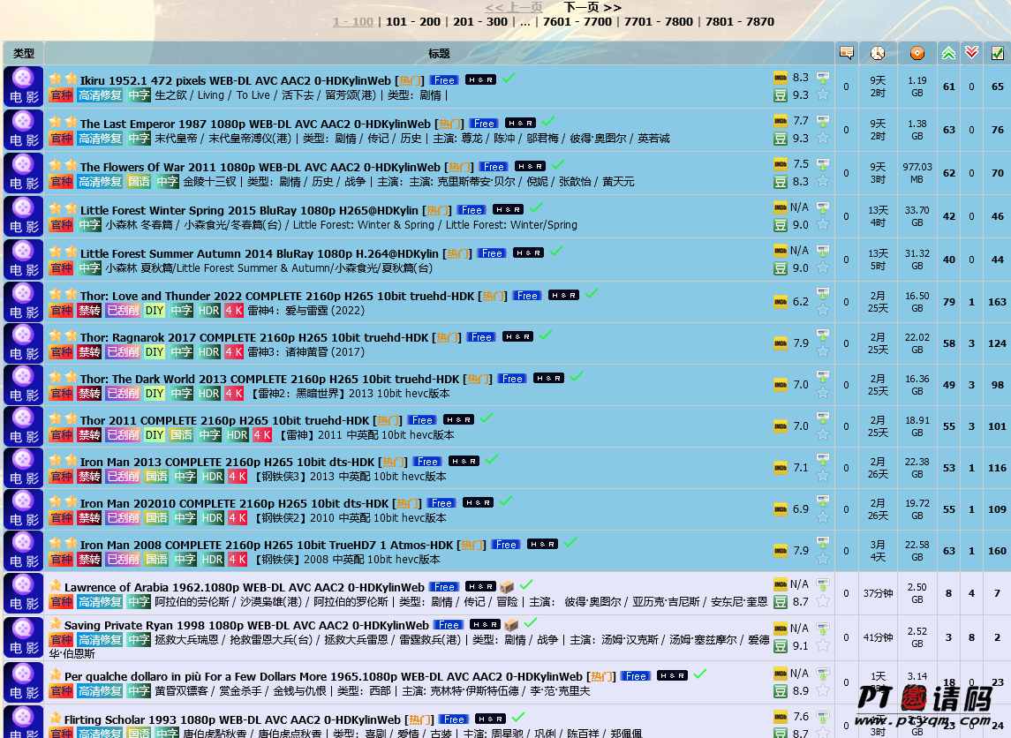Click the 电影 category icon for Thor: Ragnarok
This screenshot has width=1011, height=738.
click(23, 343)
